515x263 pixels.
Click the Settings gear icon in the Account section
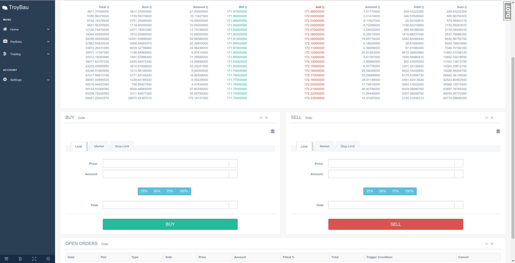pyautogui.click(x=5, y=80)
